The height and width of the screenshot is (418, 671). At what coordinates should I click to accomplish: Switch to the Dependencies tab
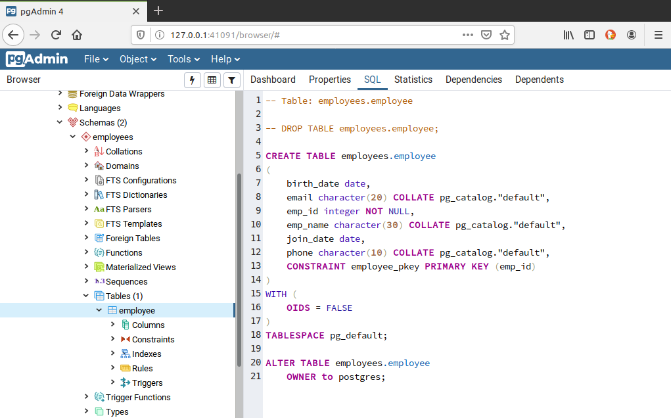(x=473, y=79)
